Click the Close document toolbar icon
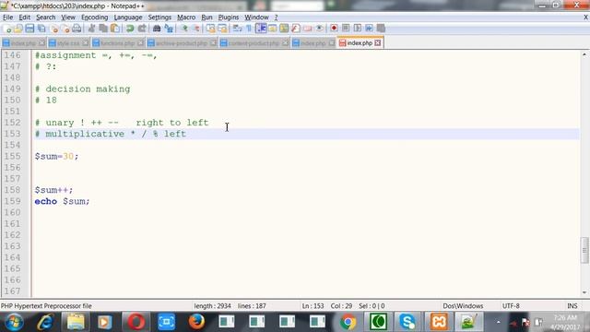This screenshot has width=590, height=332. pyautogui.click(x=54, y=29)
